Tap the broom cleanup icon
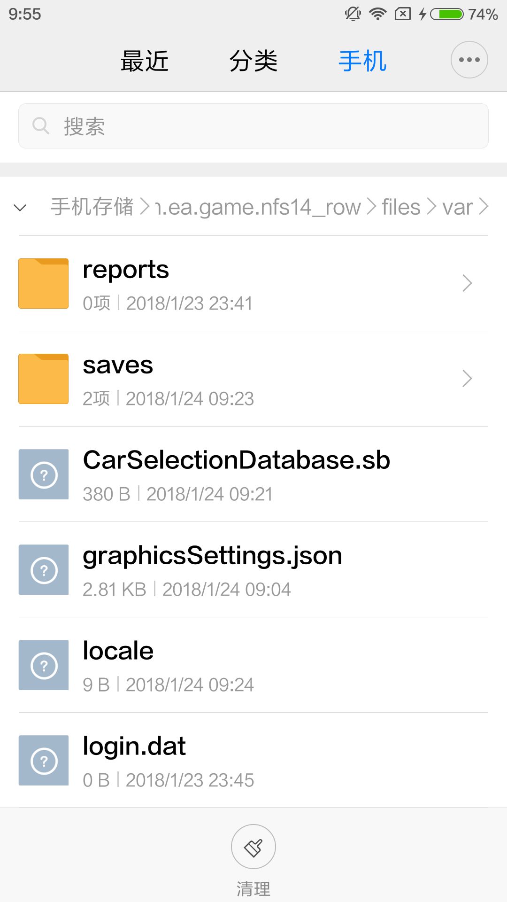Viewport: 507px width, 902px height. click(x=253, y=847)
